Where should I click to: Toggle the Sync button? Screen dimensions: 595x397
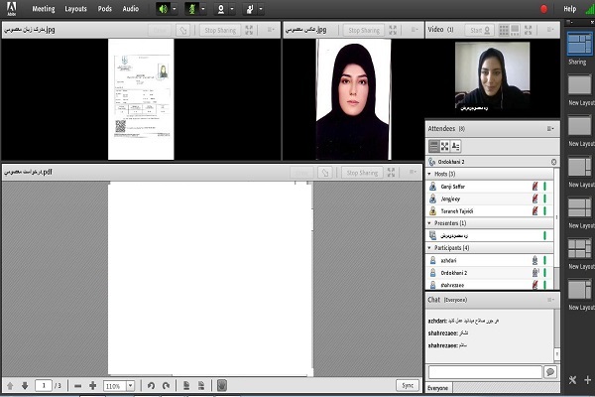(x=408, y=386)
